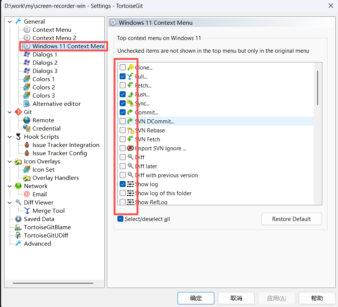The image size is (338, 307).
Task: Click the Dialogs 1 window icon
Action: click(x=27, y=54)
